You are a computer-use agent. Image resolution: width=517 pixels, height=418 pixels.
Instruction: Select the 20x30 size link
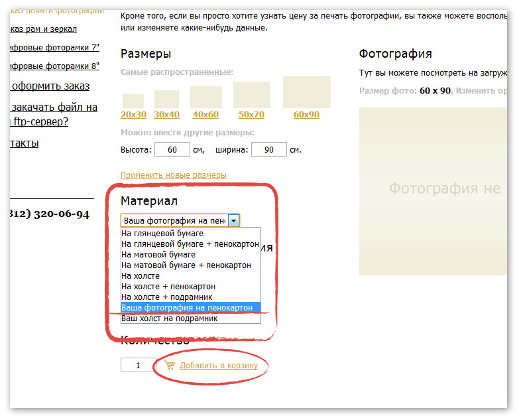coord(133,114)
